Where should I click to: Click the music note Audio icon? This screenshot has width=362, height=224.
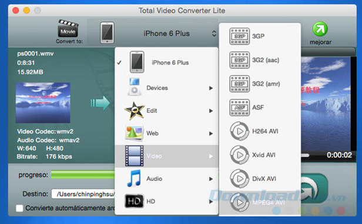pos(134,178)
